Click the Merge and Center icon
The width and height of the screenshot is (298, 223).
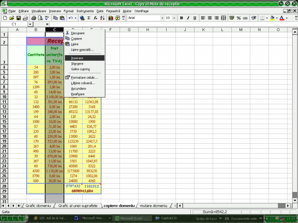223,18
